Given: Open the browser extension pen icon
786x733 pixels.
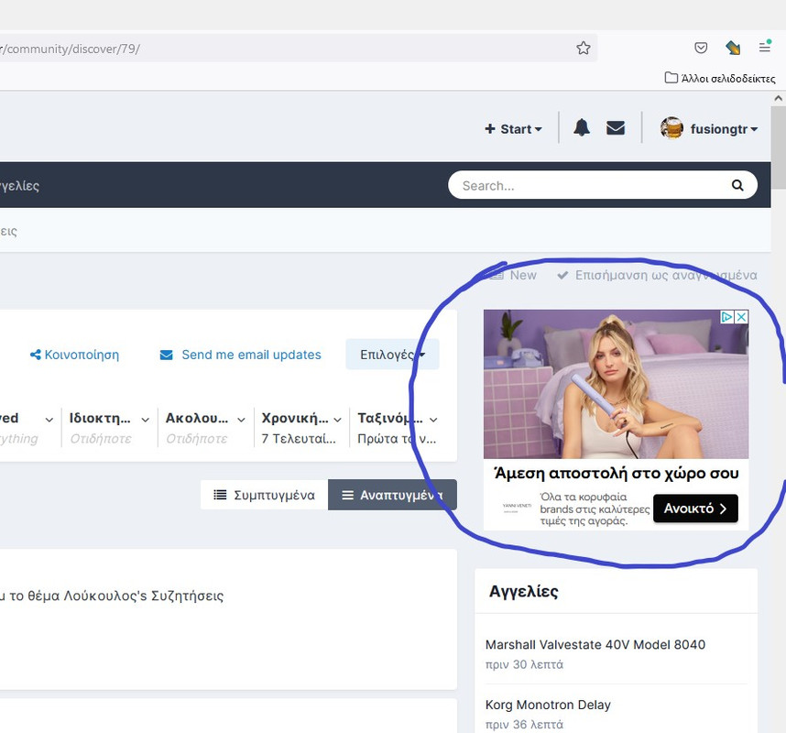Looking at the screenshot, I should coord(733,48).
